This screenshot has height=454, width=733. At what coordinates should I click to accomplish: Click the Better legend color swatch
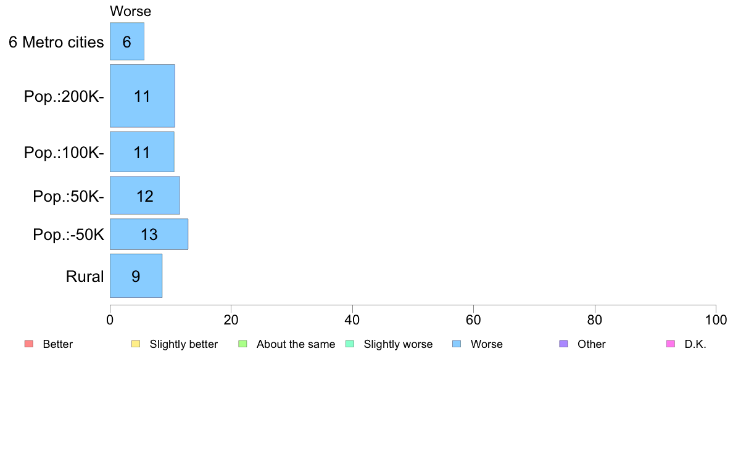click(29, 344)
